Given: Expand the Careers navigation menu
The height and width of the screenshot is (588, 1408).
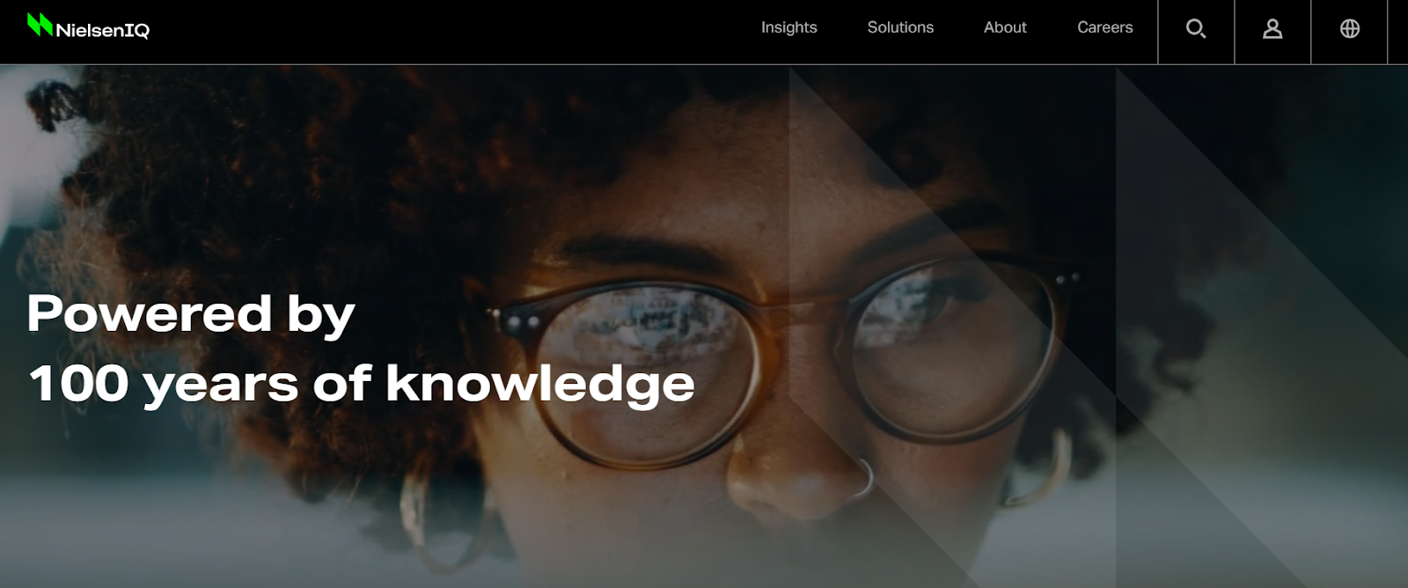Looking at the screenshot, I should point(1104,27).
